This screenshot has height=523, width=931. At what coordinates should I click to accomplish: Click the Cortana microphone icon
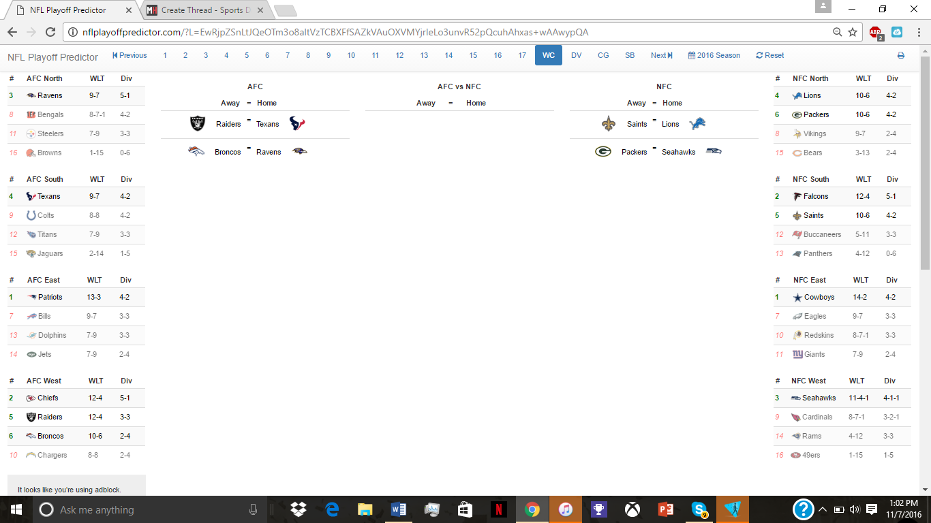pyautogui.click(x=253, y=509)
